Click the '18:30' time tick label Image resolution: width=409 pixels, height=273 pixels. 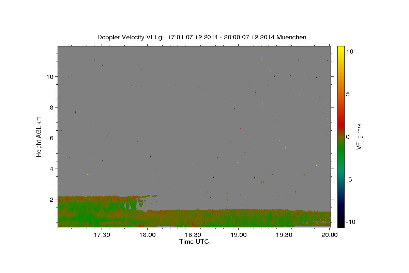point(193,235)
